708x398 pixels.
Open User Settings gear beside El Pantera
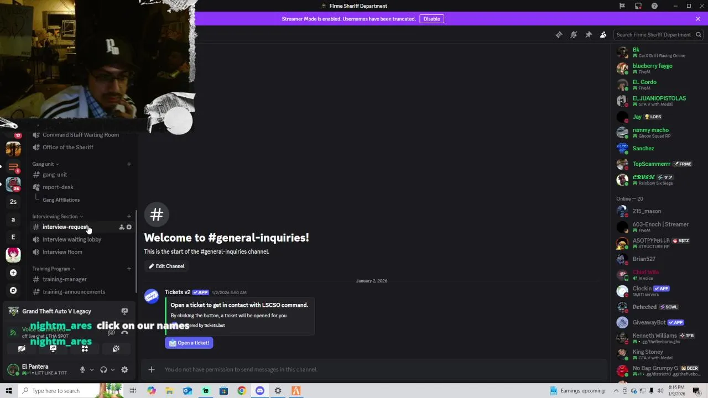coord(124,370)
